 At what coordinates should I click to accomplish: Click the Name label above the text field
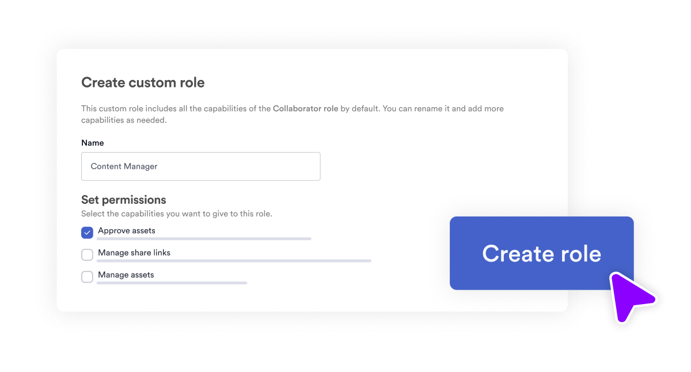(92, 143)
